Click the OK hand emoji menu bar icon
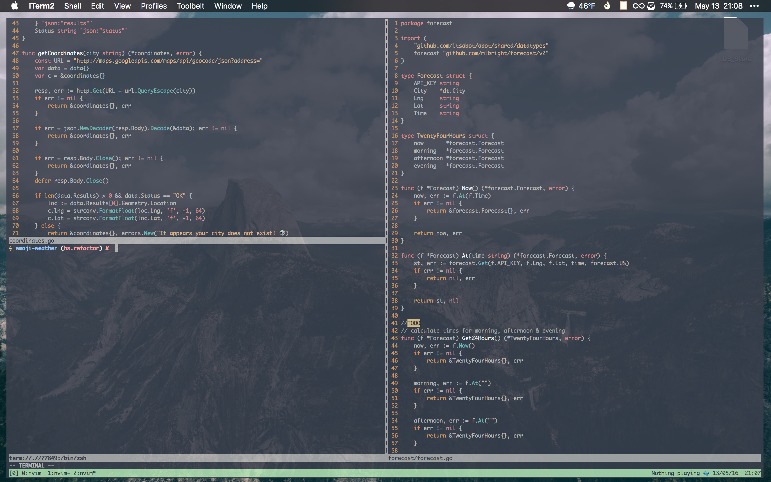Screen dimensions: 771x482 607,6
